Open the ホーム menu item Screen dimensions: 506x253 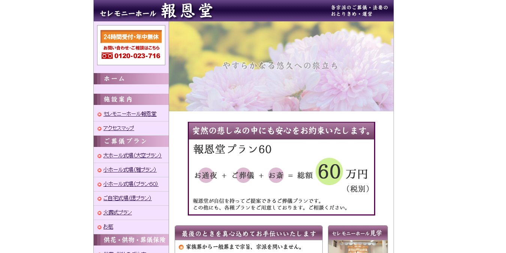tap(131, 79)
